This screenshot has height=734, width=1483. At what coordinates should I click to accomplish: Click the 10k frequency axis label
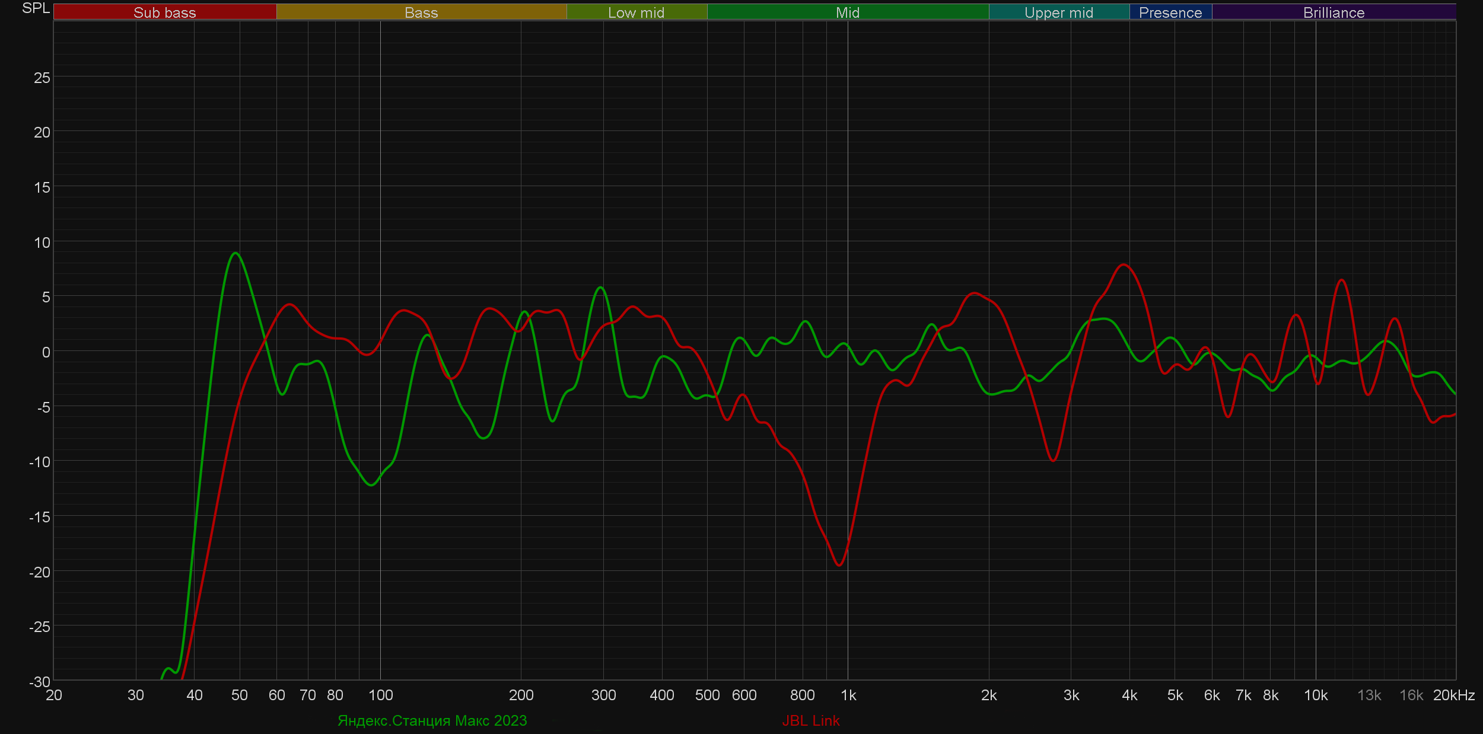pyautogui.click(x=1315, y=695)
